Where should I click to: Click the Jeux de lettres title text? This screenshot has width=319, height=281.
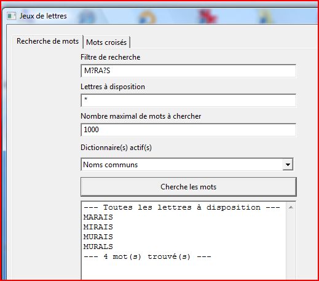[43, 16]
